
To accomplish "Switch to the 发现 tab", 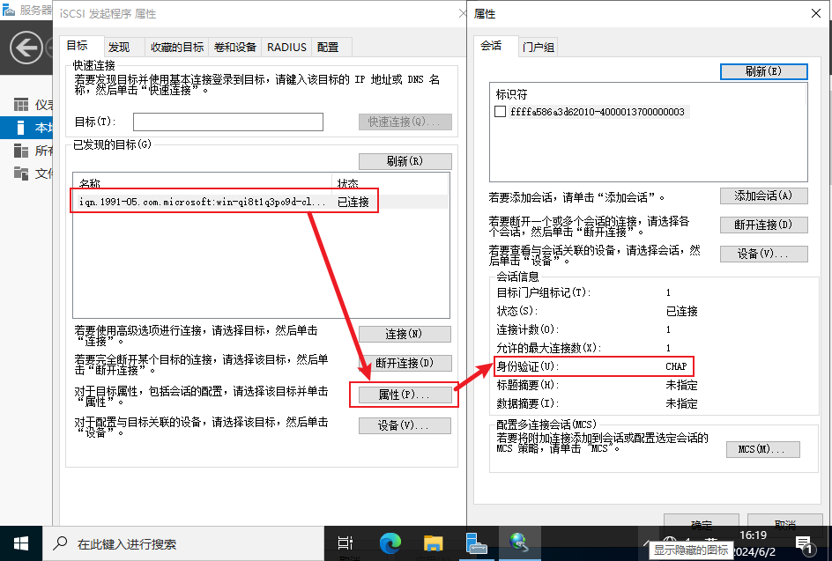I will [x=119, y=47].
